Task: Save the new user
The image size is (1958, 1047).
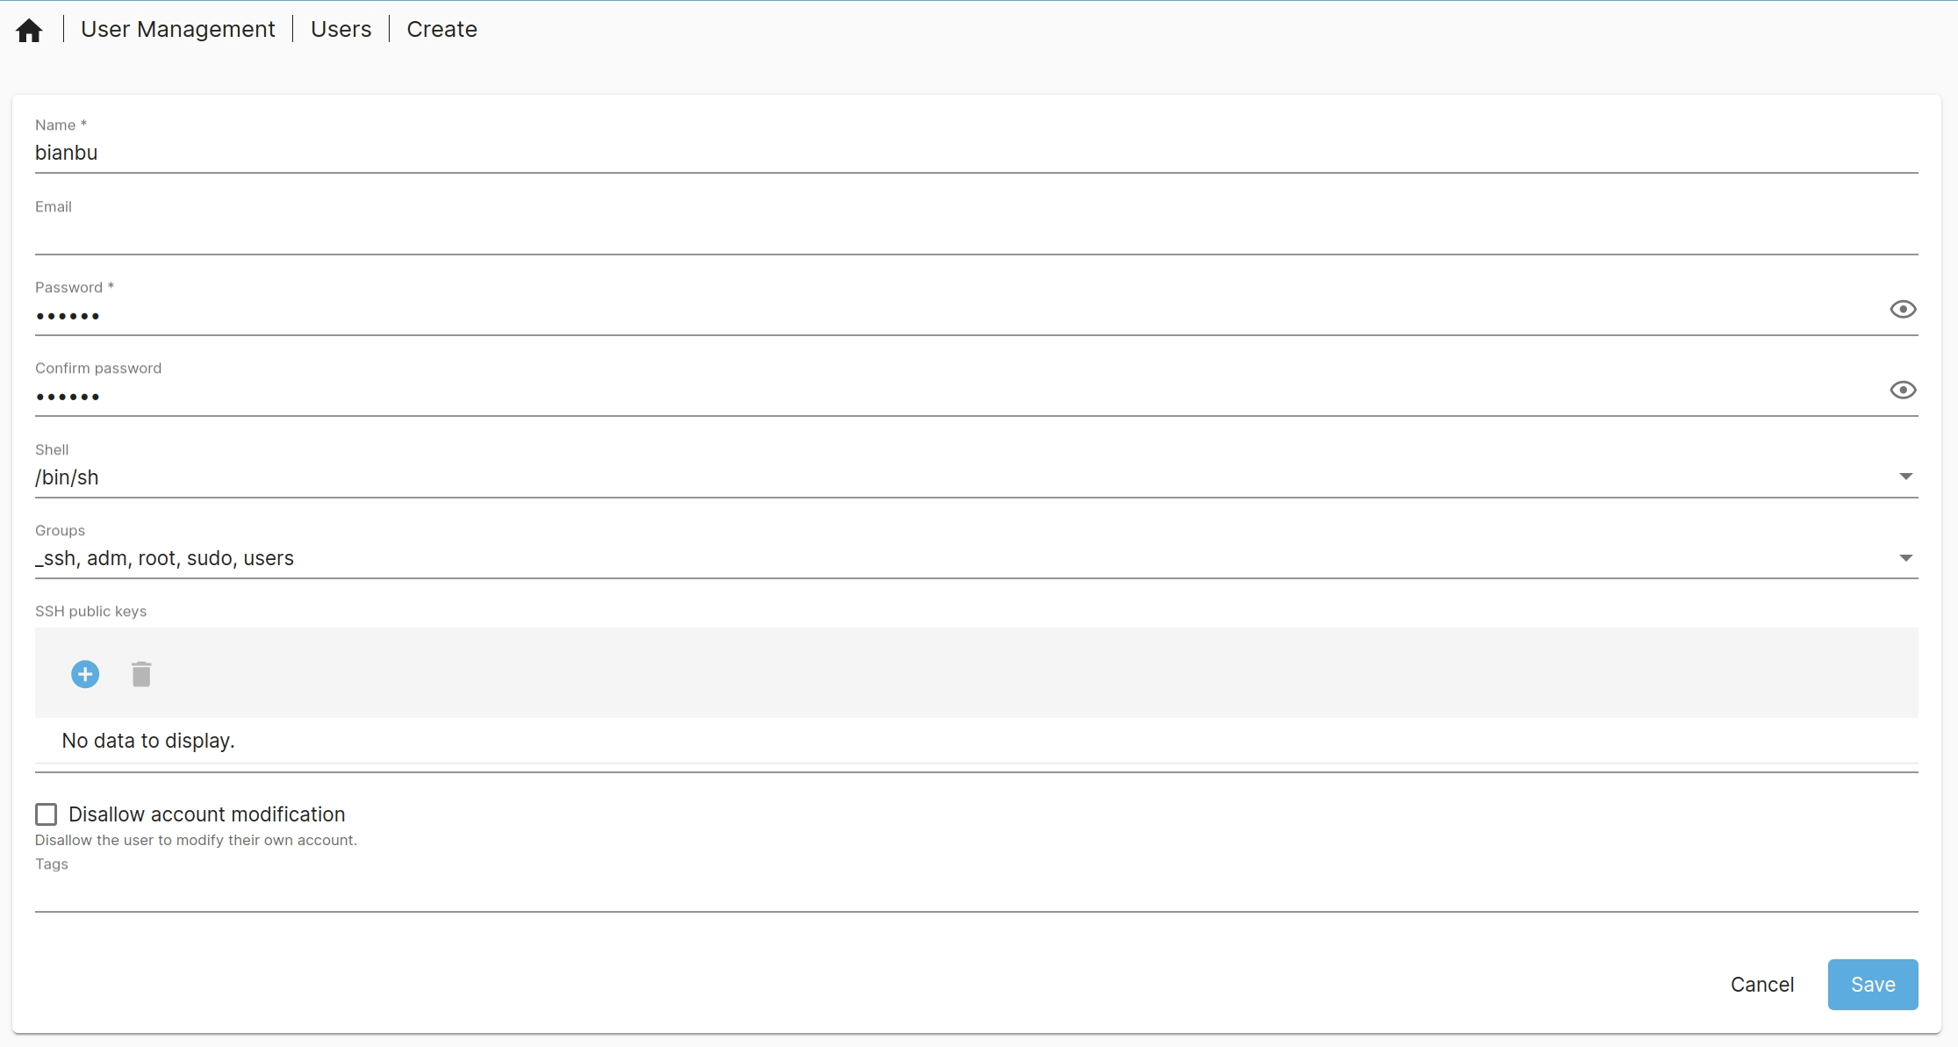Action: (x=1872, y=985)
